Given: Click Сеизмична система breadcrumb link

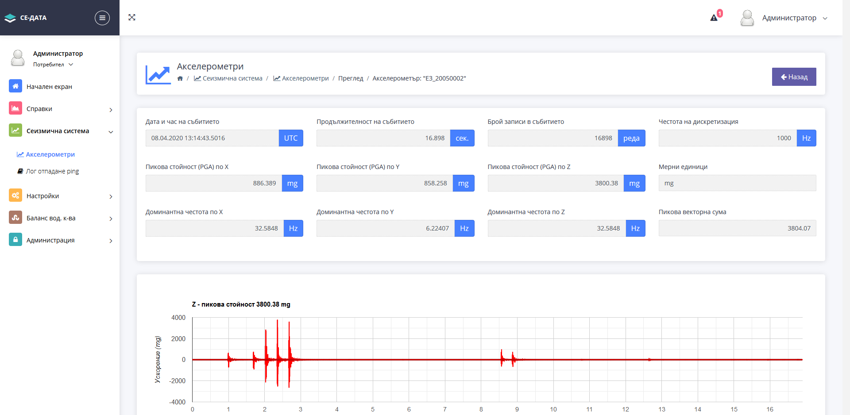Looking at the screenshot, I should [x=232, y=78].
